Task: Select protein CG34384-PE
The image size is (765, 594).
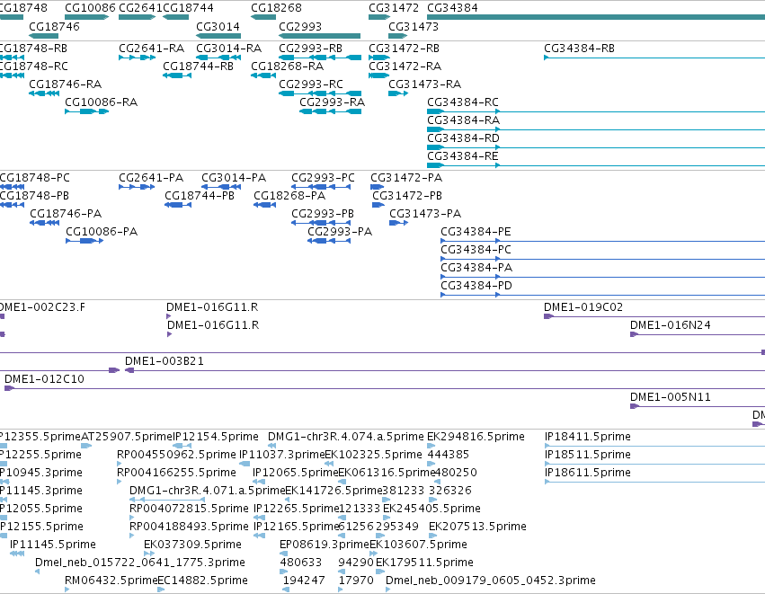Action: (x=476, y=232)
